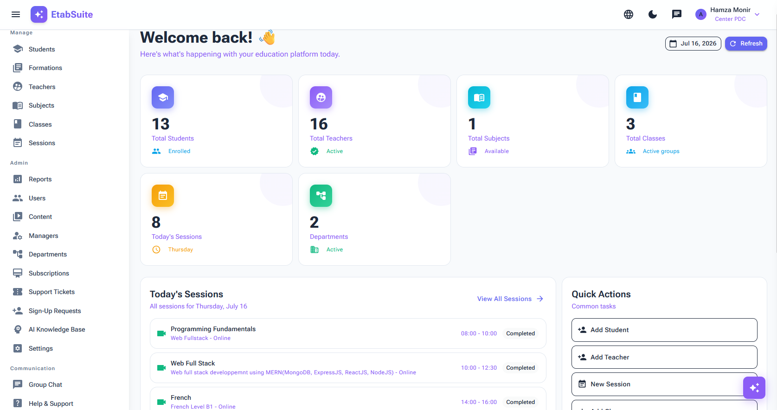Click the Available status text
This screenshot has width=777, height=410.
(497, 151)
